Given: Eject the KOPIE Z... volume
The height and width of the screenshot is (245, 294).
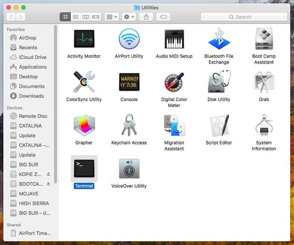Looking at the screenshot, I should [x=48, y=174].
